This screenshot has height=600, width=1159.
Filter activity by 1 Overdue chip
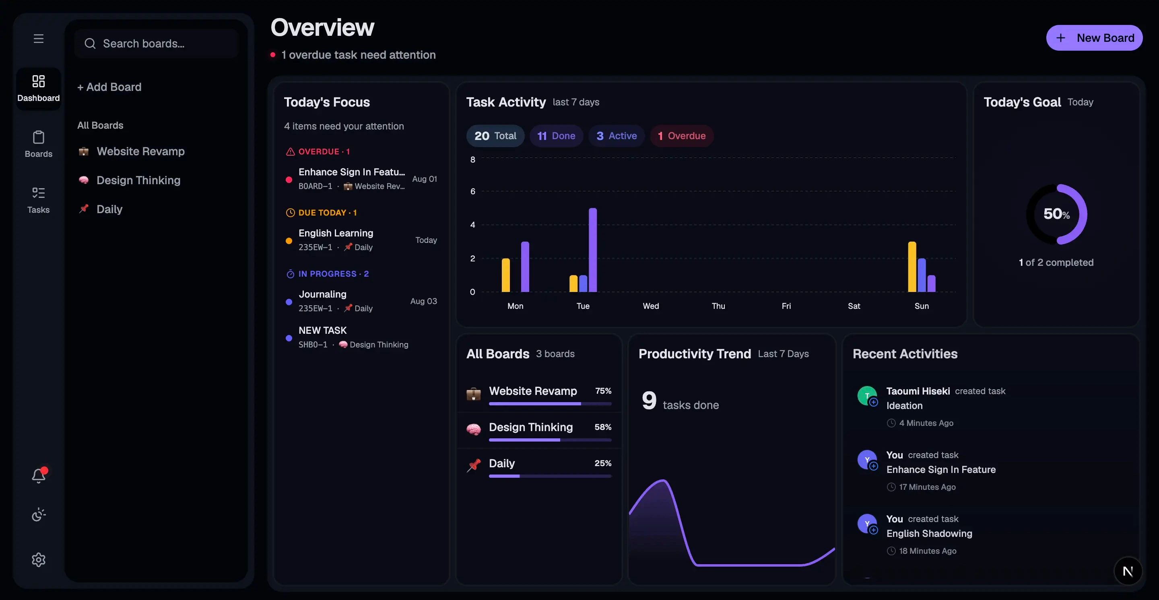click(x=682, y=136)
